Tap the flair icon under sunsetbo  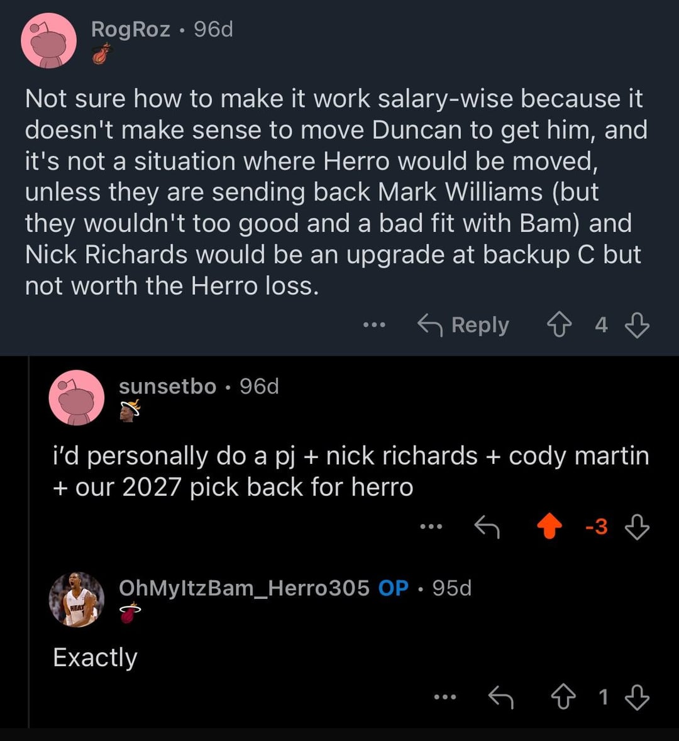pos(130,412)
